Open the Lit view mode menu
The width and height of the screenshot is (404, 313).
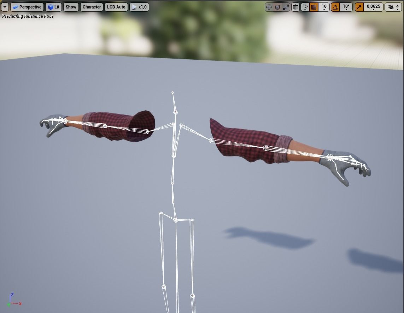pos(54,7)
